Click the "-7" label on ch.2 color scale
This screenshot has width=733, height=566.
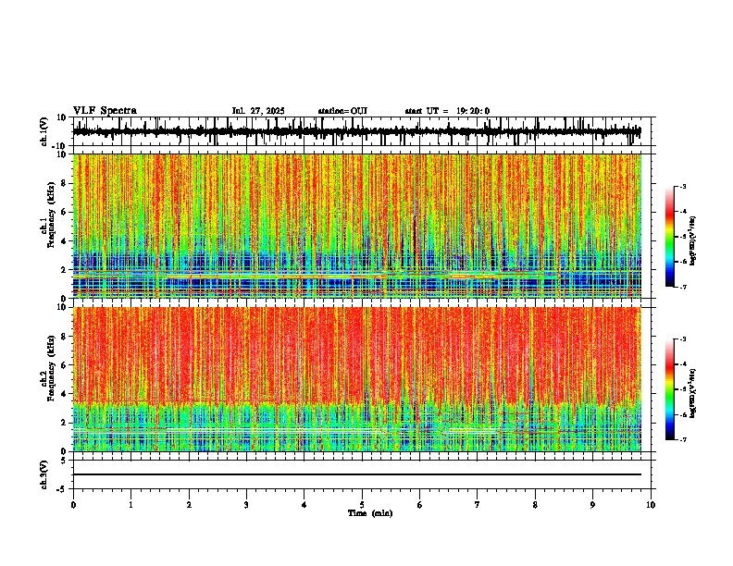tap(682, 439)
